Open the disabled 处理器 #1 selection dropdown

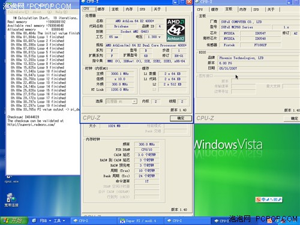click(x=121, y=101)
